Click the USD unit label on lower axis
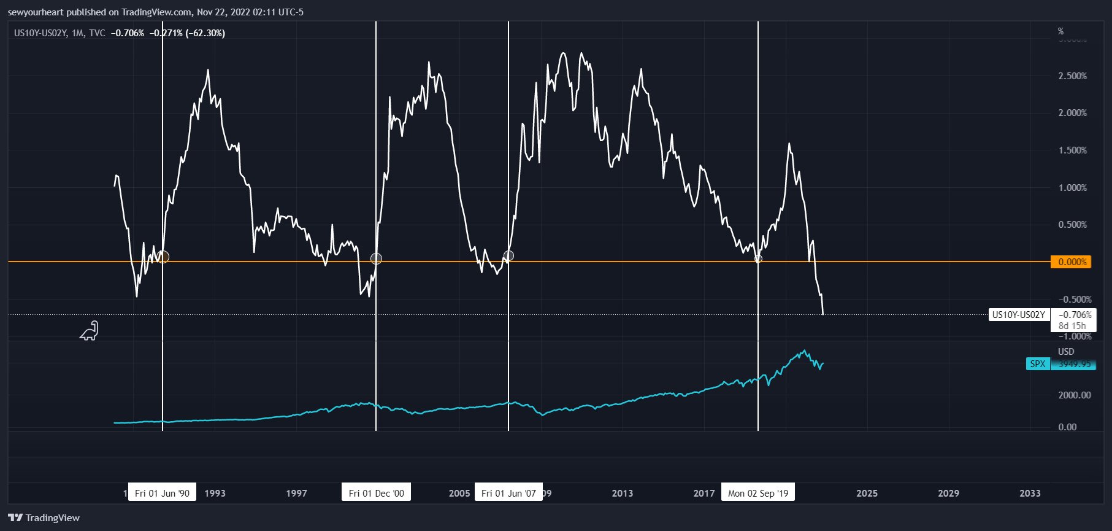This screenshot has height=531, width=1112. pos(1066,352)
